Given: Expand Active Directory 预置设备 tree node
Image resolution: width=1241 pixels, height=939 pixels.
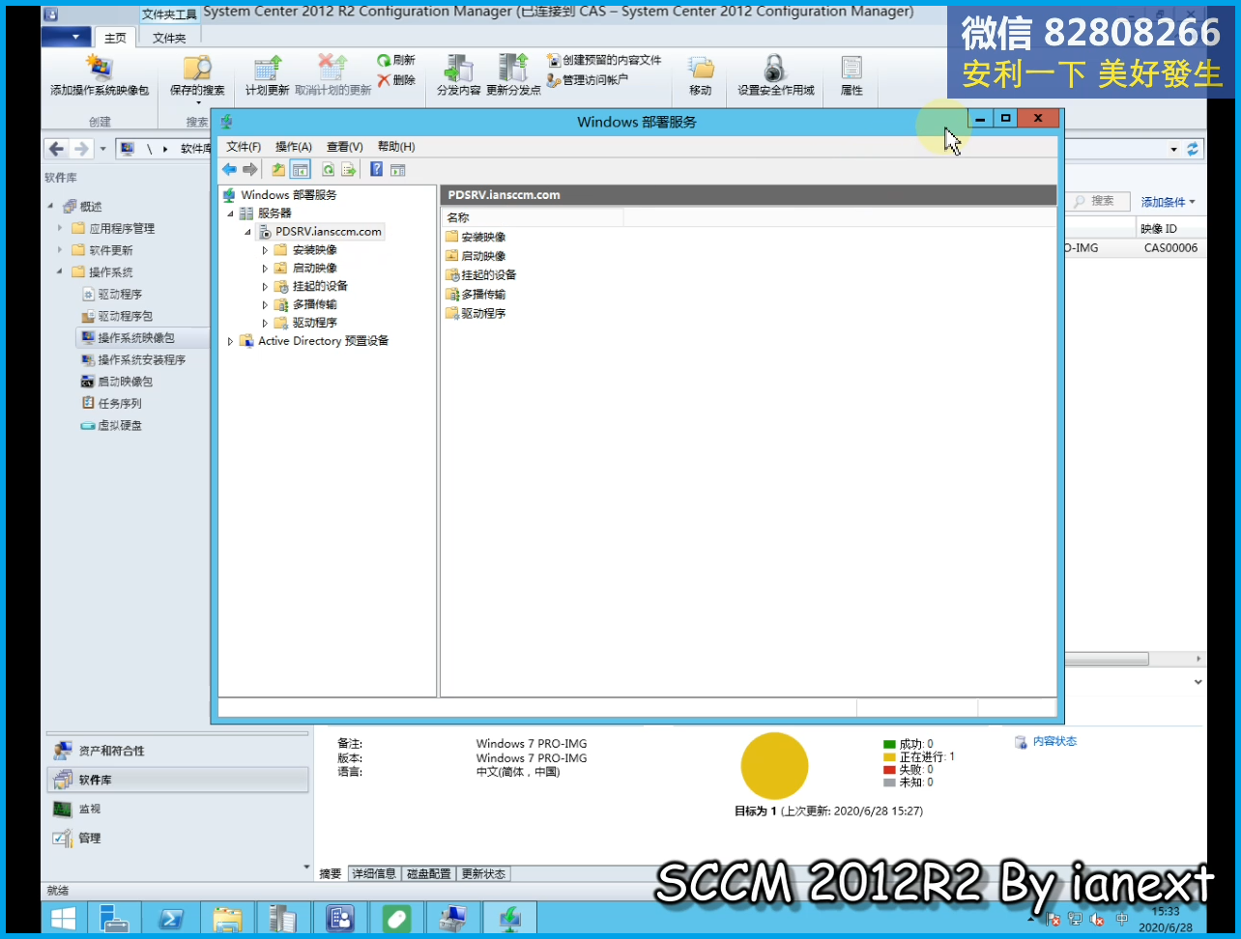Looking at the screenshot, I should click(230, 341).
